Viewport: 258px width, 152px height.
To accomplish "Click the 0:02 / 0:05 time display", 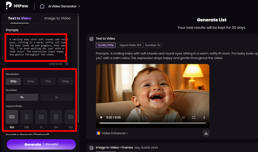I will pos(113,118).
